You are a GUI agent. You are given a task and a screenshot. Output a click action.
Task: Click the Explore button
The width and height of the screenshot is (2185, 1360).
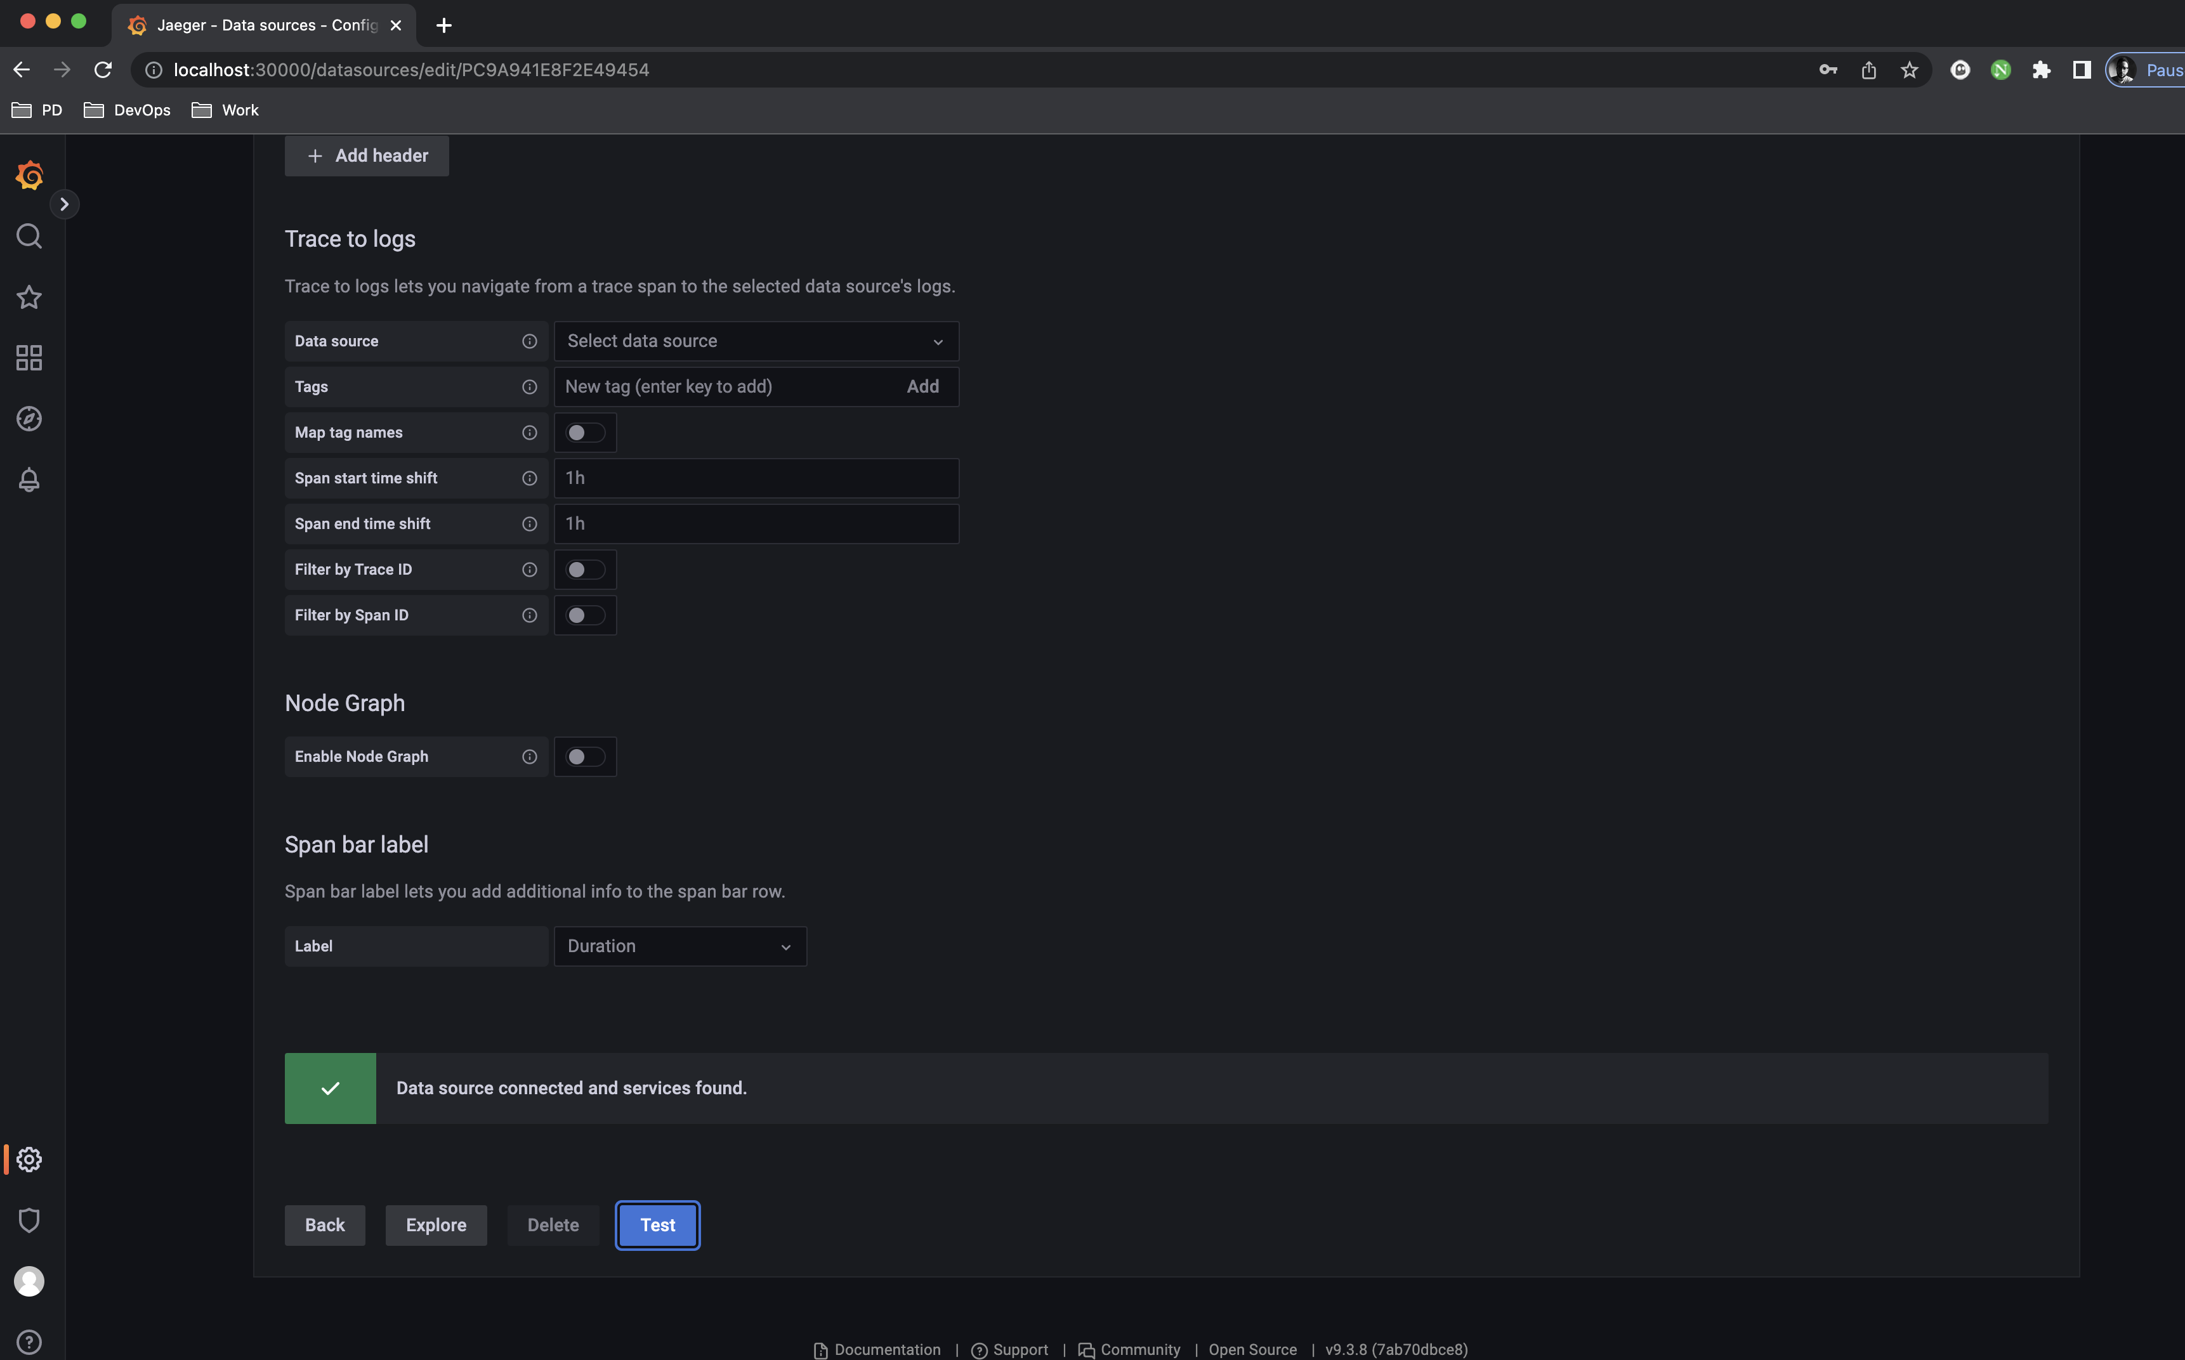tap(435, 1225)
